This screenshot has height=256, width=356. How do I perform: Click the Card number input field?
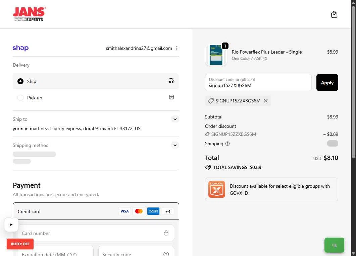tap(96, 233)
